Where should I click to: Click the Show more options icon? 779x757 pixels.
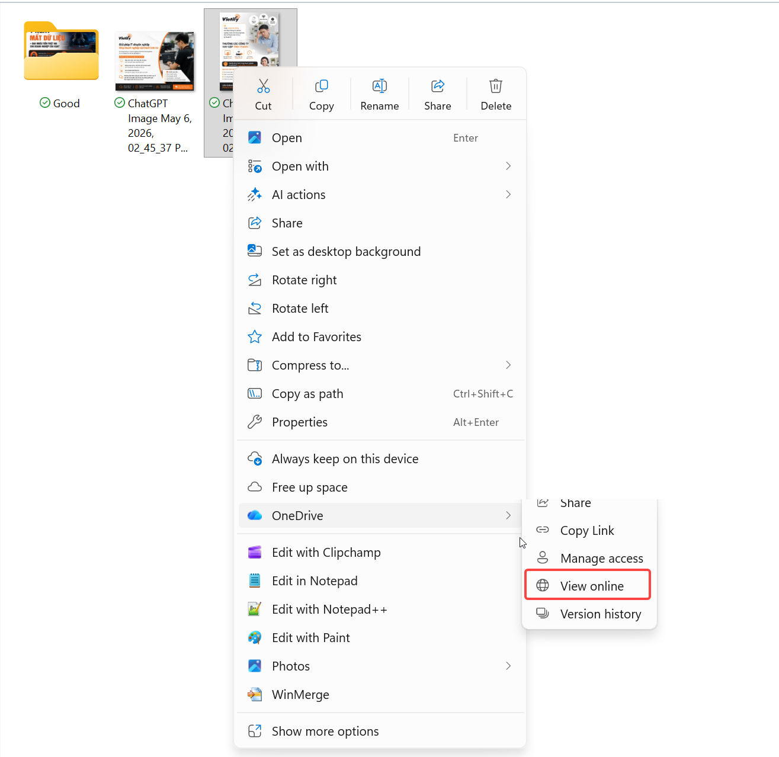click(255, 731)
